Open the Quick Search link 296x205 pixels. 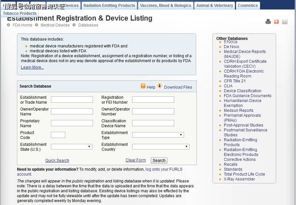pos(57,161)
